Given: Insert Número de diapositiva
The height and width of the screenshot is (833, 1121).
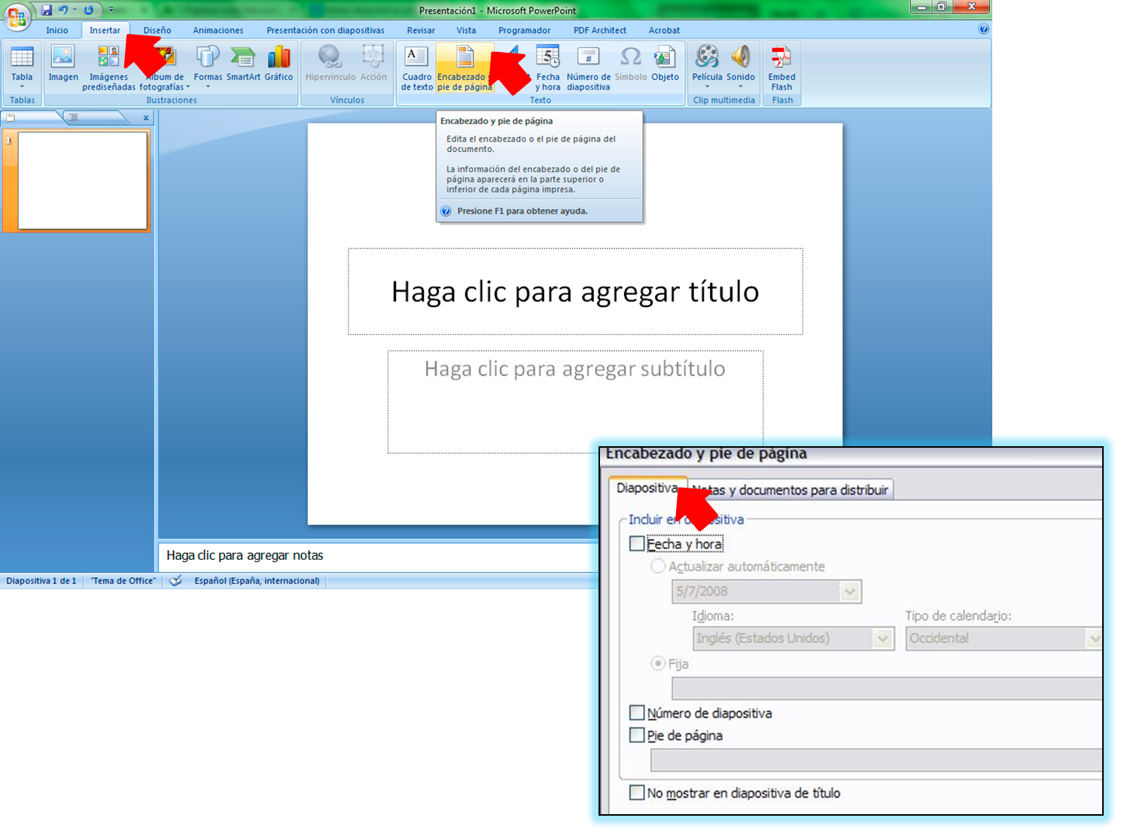Looking at the screenshot, I should pos(589,68).
